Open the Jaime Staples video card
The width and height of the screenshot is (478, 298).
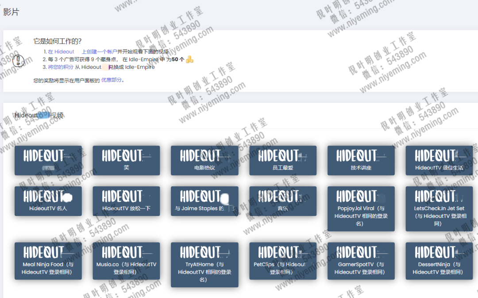pos(204,201)
